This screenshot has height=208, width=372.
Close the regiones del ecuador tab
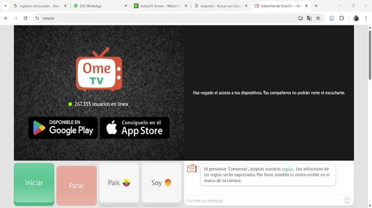tap(65, 6)
